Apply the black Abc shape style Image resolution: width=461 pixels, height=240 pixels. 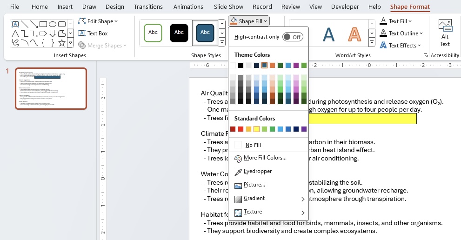(x=179, y=33)
